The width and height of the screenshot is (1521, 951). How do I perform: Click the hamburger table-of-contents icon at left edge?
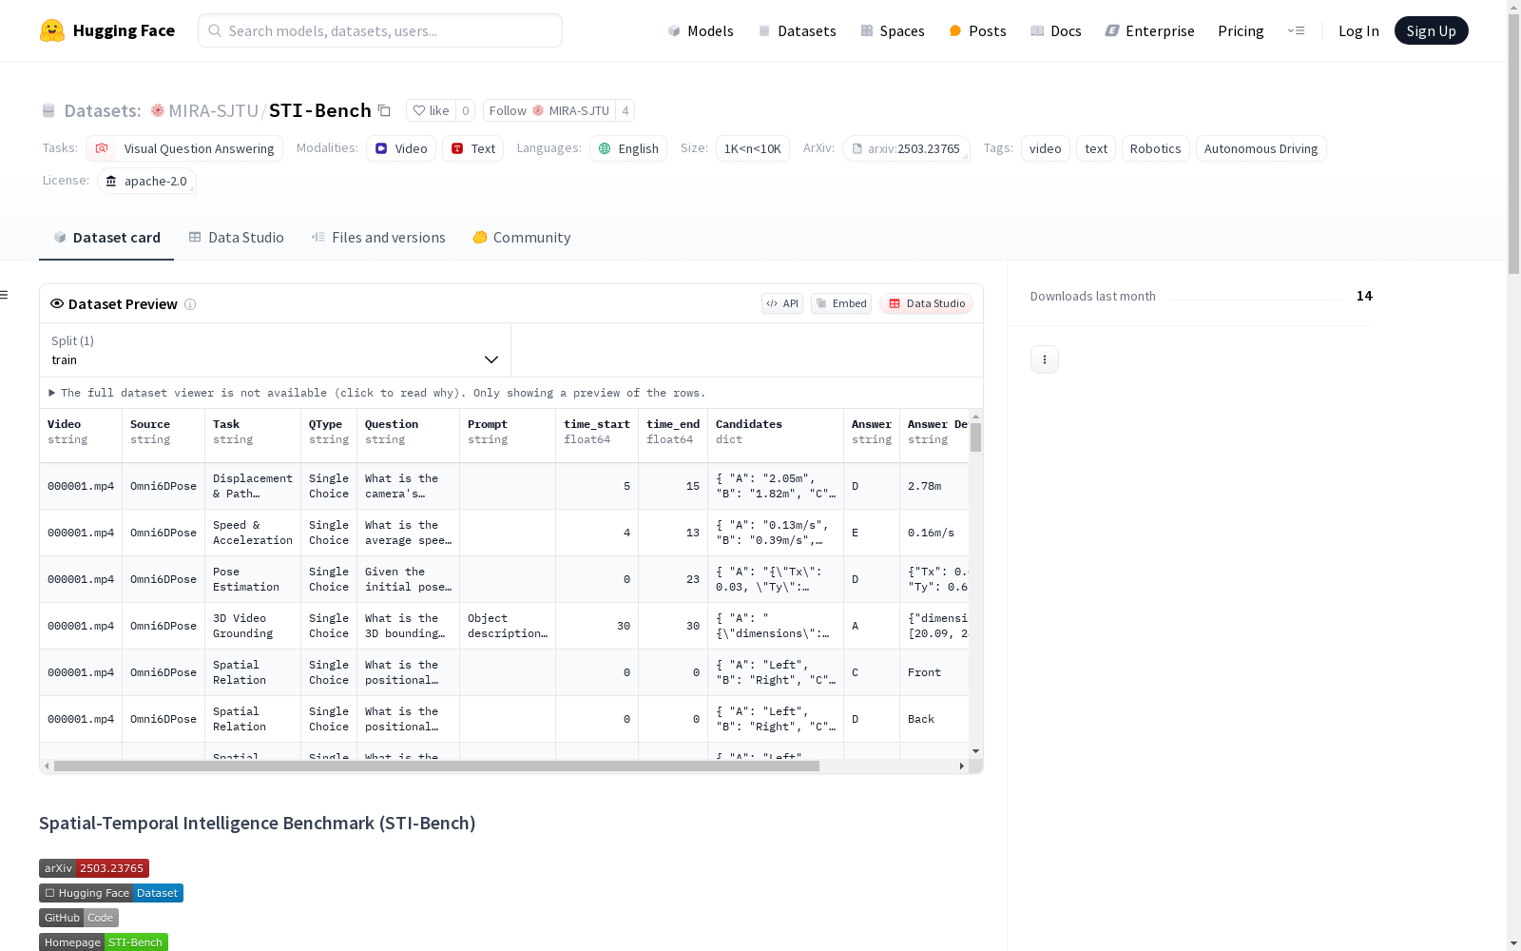coord(5,295)
